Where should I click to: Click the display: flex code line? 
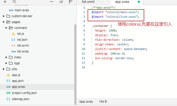pyautogui.click(x=107, y=35)
